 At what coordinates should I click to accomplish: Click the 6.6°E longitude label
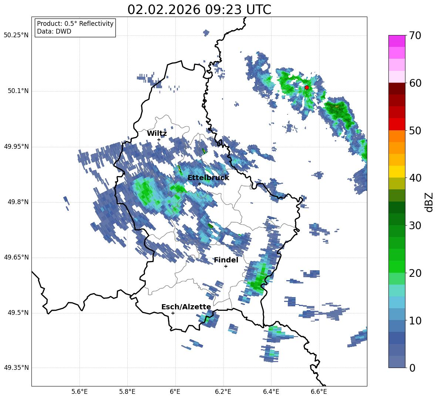319,392
